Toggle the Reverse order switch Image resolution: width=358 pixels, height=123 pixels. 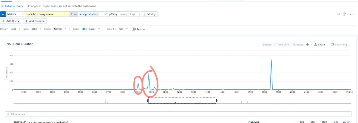tap(133, 29)
